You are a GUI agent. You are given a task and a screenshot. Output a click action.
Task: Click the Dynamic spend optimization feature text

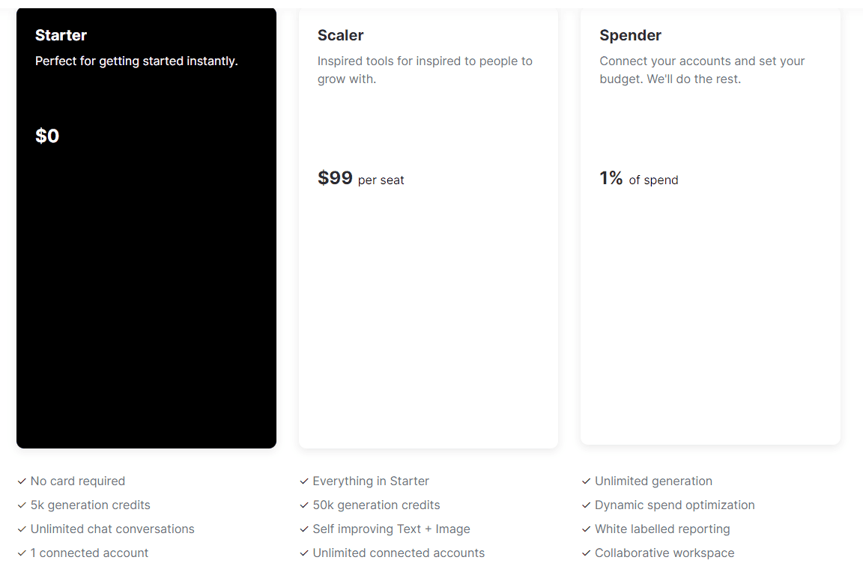coord(674,505)
